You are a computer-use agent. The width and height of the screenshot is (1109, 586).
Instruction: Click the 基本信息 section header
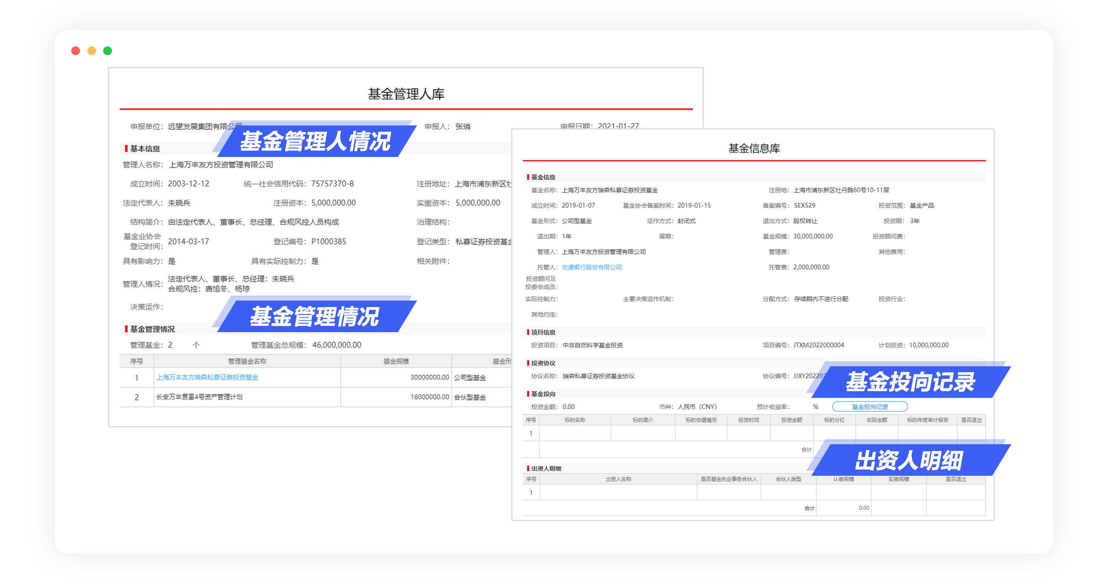click(x=145, y=148)
